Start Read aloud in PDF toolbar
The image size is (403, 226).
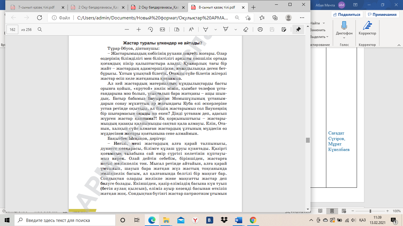coord(191,29)
